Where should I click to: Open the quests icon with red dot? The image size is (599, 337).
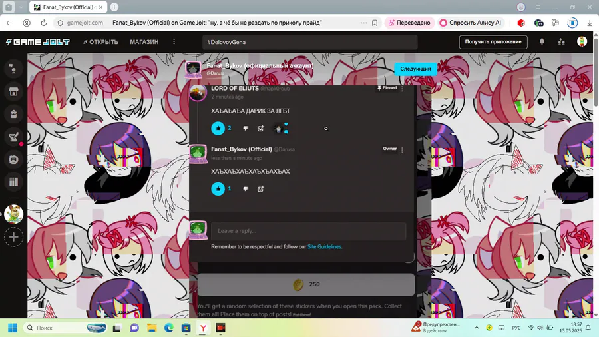tap(14, 137)
